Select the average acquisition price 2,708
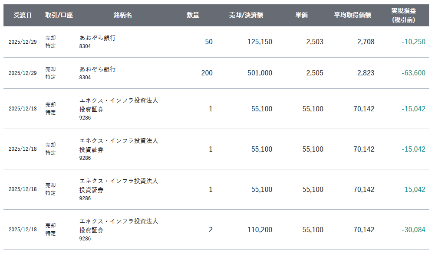435x256 pixels. (x=366, y=42)
